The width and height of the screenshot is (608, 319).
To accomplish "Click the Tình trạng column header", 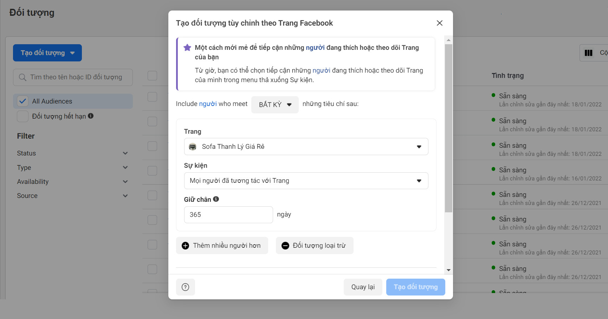I will coord(507,75).
